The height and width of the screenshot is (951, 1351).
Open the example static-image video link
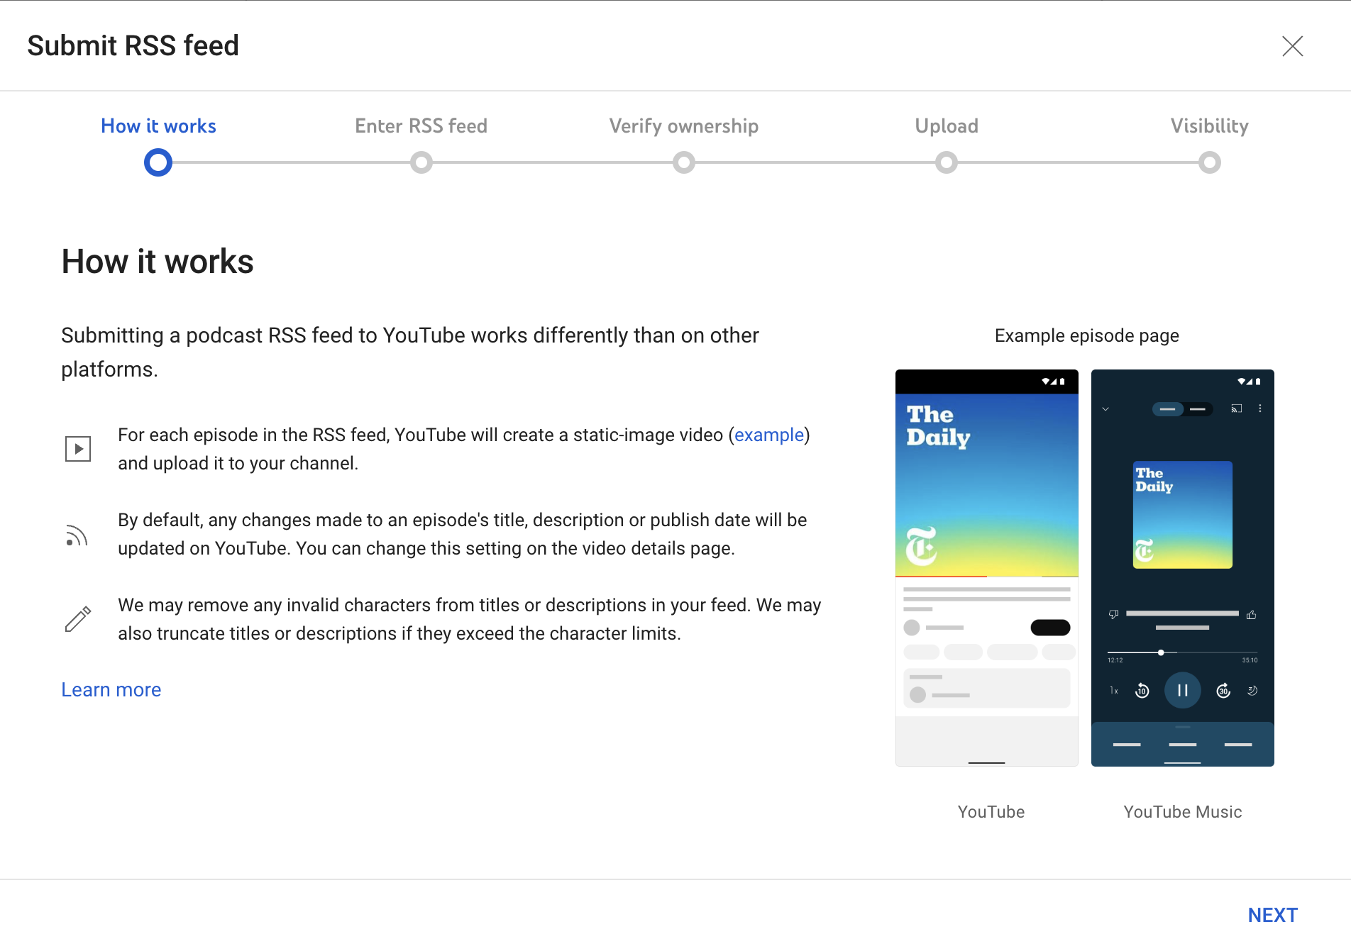pos(769,435)
